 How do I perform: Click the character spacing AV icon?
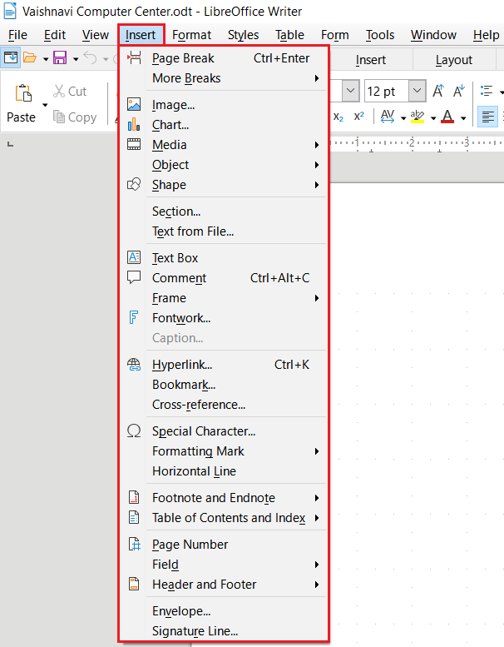pos(388,117)
